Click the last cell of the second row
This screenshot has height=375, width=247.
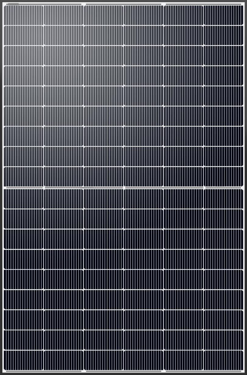click(223, 35)
